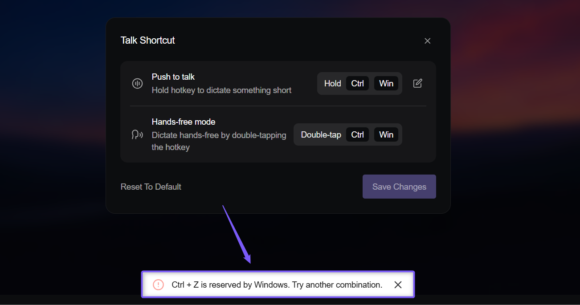Click the "Dictate hands-free by double-tapping" description

pyautogui.click(x=219, y=141)
